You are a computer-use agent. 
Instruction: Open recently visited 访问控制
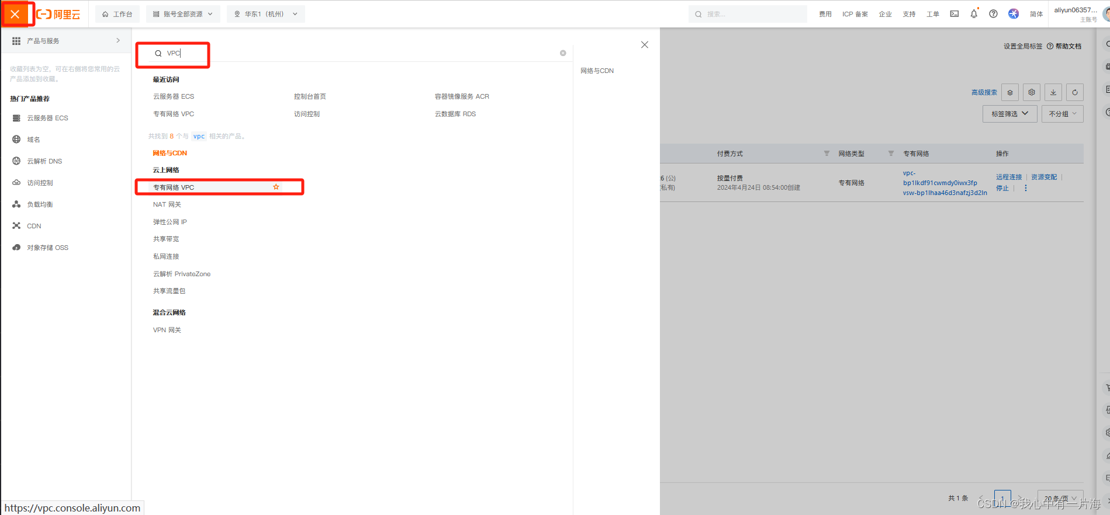(307, 114)
